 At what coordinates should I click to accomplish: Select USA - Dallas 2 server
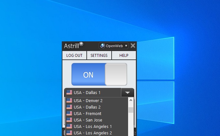[96, 107]
